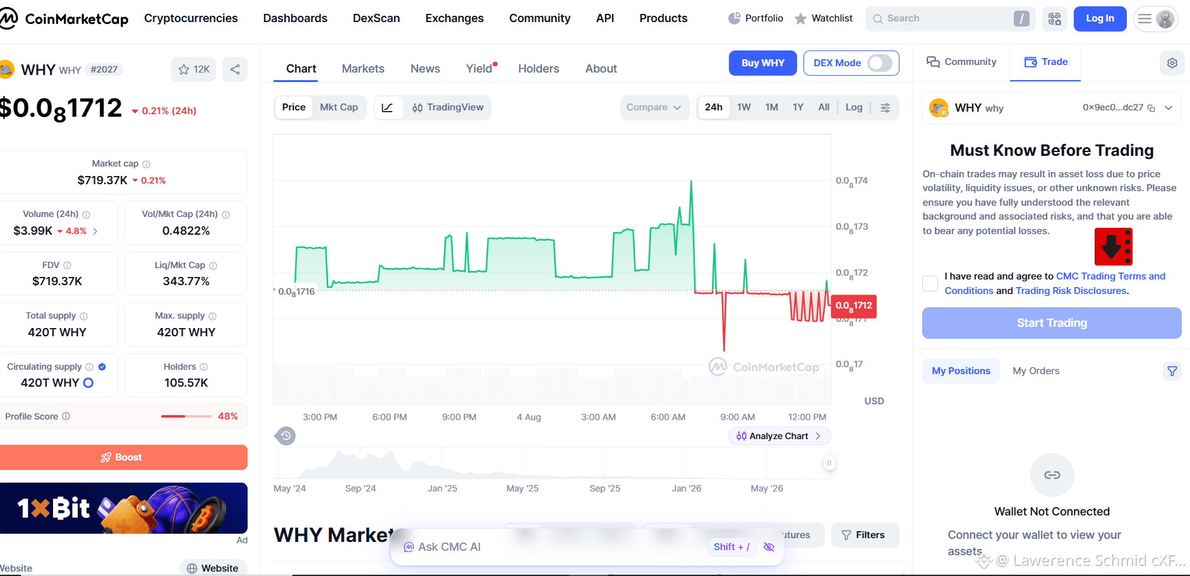The width and height of the screenshot is (1190, 576).
Task: Switch to the News tab
Action: coord(425,69)
